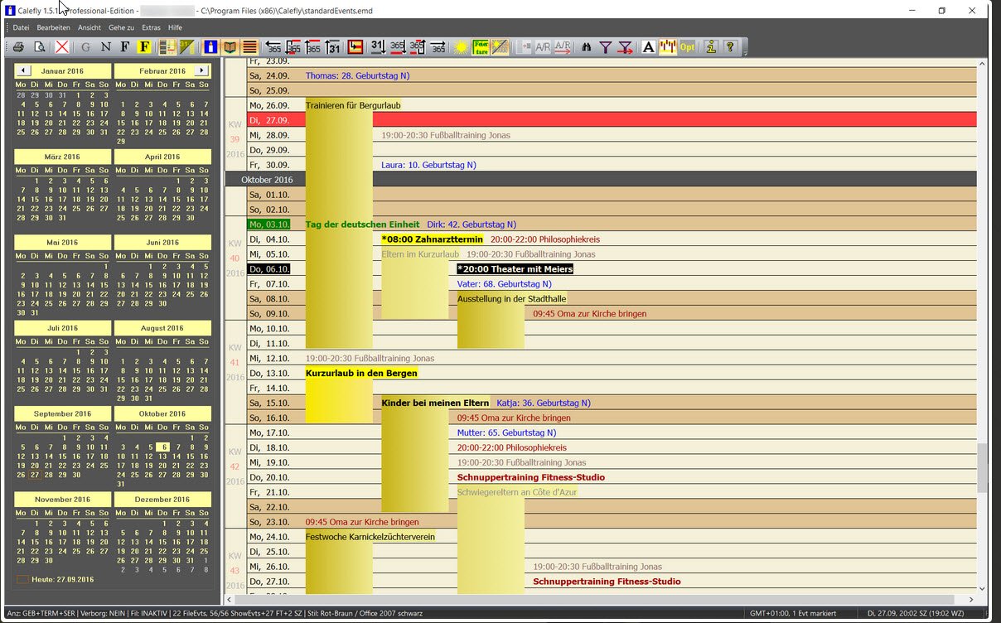Toggle the yellow-highlighted F toolbar button

[x=144, y=47]
